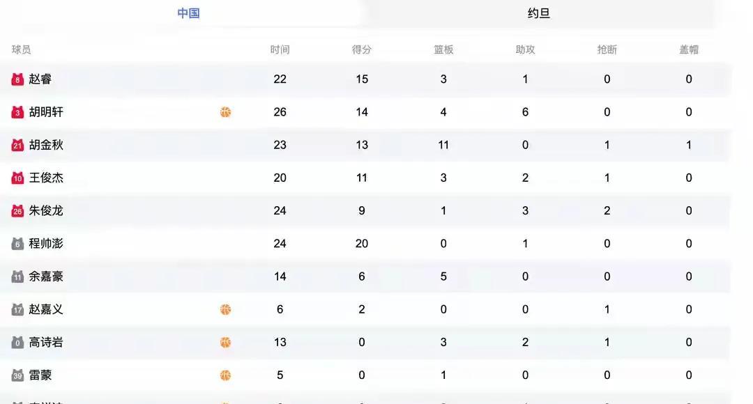Click the 篮板 column header
Viewport: 753px width, 404px height.
click(x=443, y=49)
